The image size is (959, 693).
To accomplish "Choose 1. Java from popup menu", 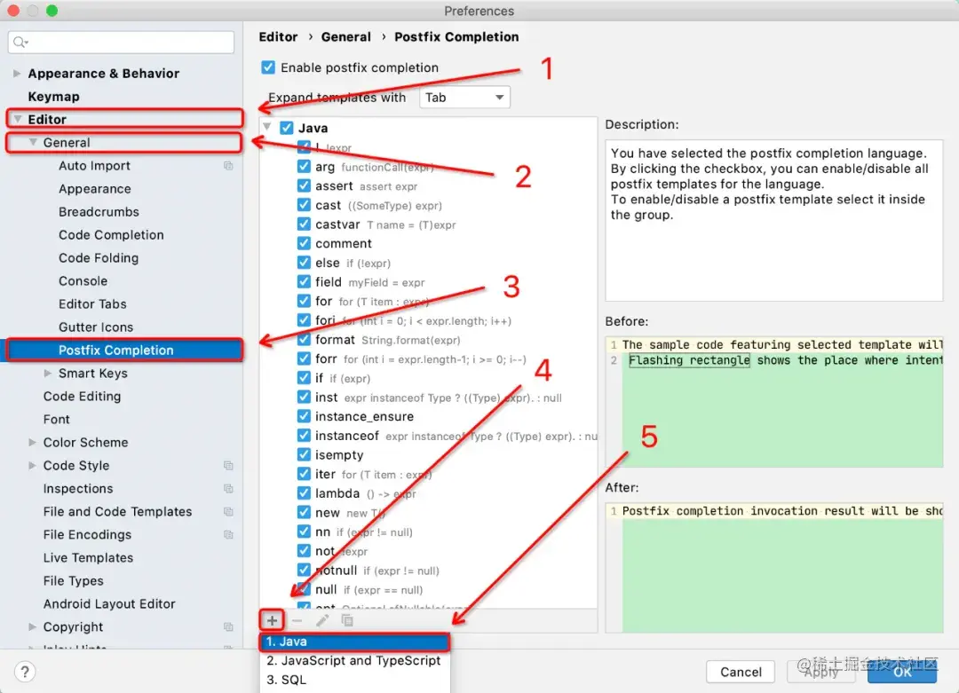I will click(354, 642).
